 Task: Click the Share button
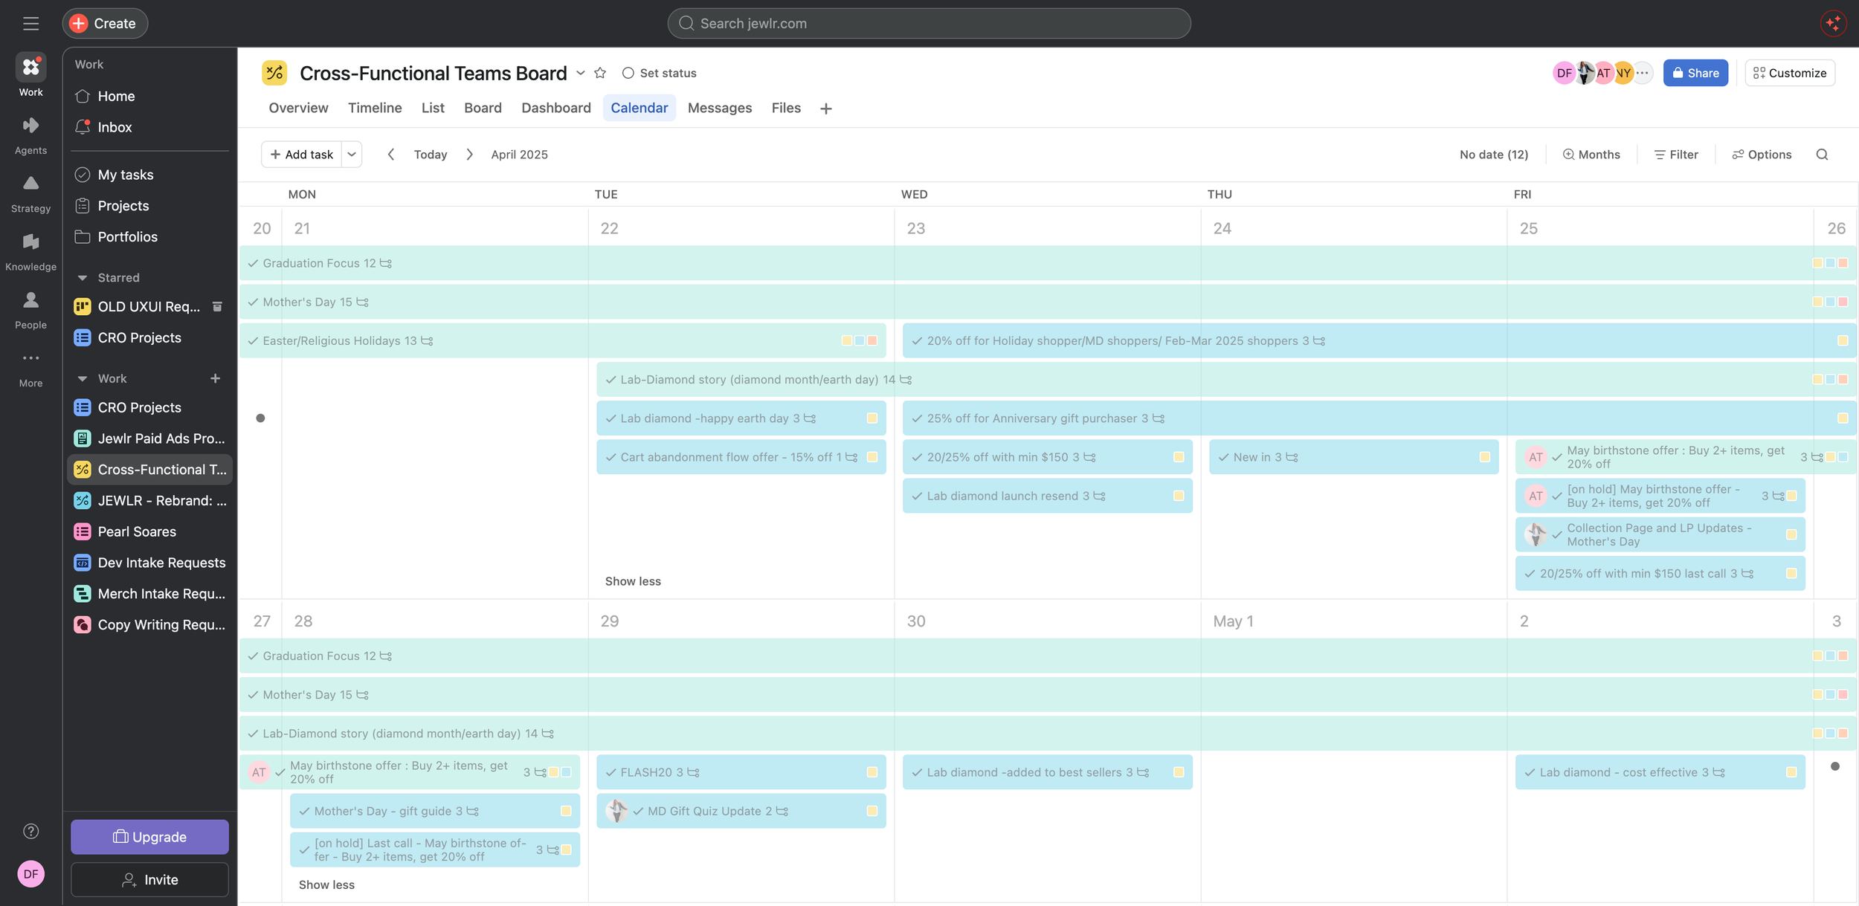[1695, 73]
